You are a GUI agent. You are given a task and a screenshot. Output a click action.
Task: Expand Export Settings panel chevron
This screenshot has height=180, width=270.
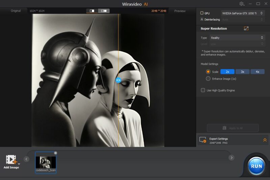pos(265,140)
